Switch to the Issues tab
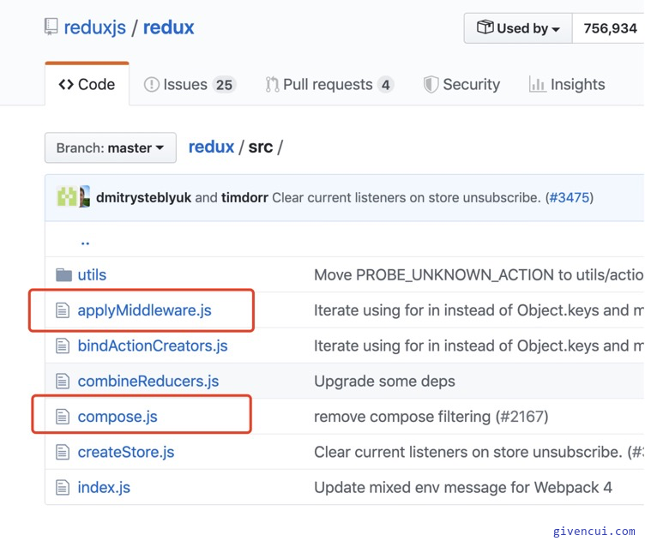645x547 pixels. pos(190,84)
